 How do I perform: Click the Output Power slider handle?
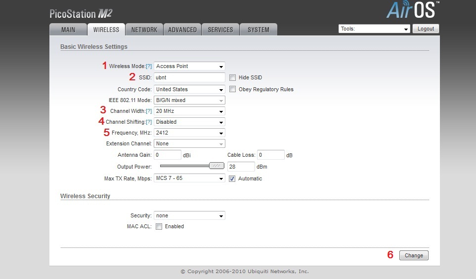pyautogui.click(x=217, y=166)
